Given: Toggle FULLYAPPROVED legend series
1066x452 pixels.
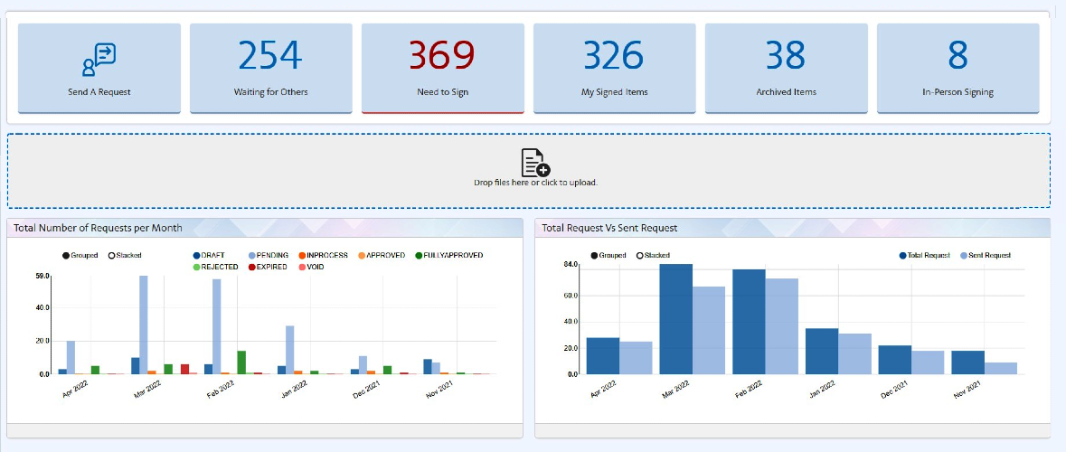Looking at the screenshot, I should (448, 256).
